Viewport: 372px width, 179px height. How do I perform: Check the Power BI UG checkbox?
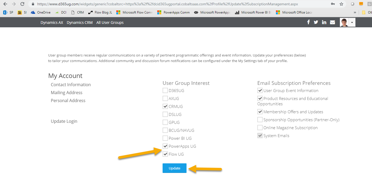(165, 138)
